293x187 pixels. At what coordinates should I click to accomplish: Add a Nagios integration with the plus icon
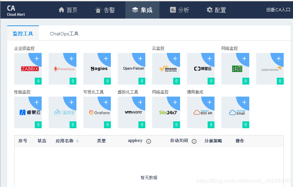click(x=106, y=58)
